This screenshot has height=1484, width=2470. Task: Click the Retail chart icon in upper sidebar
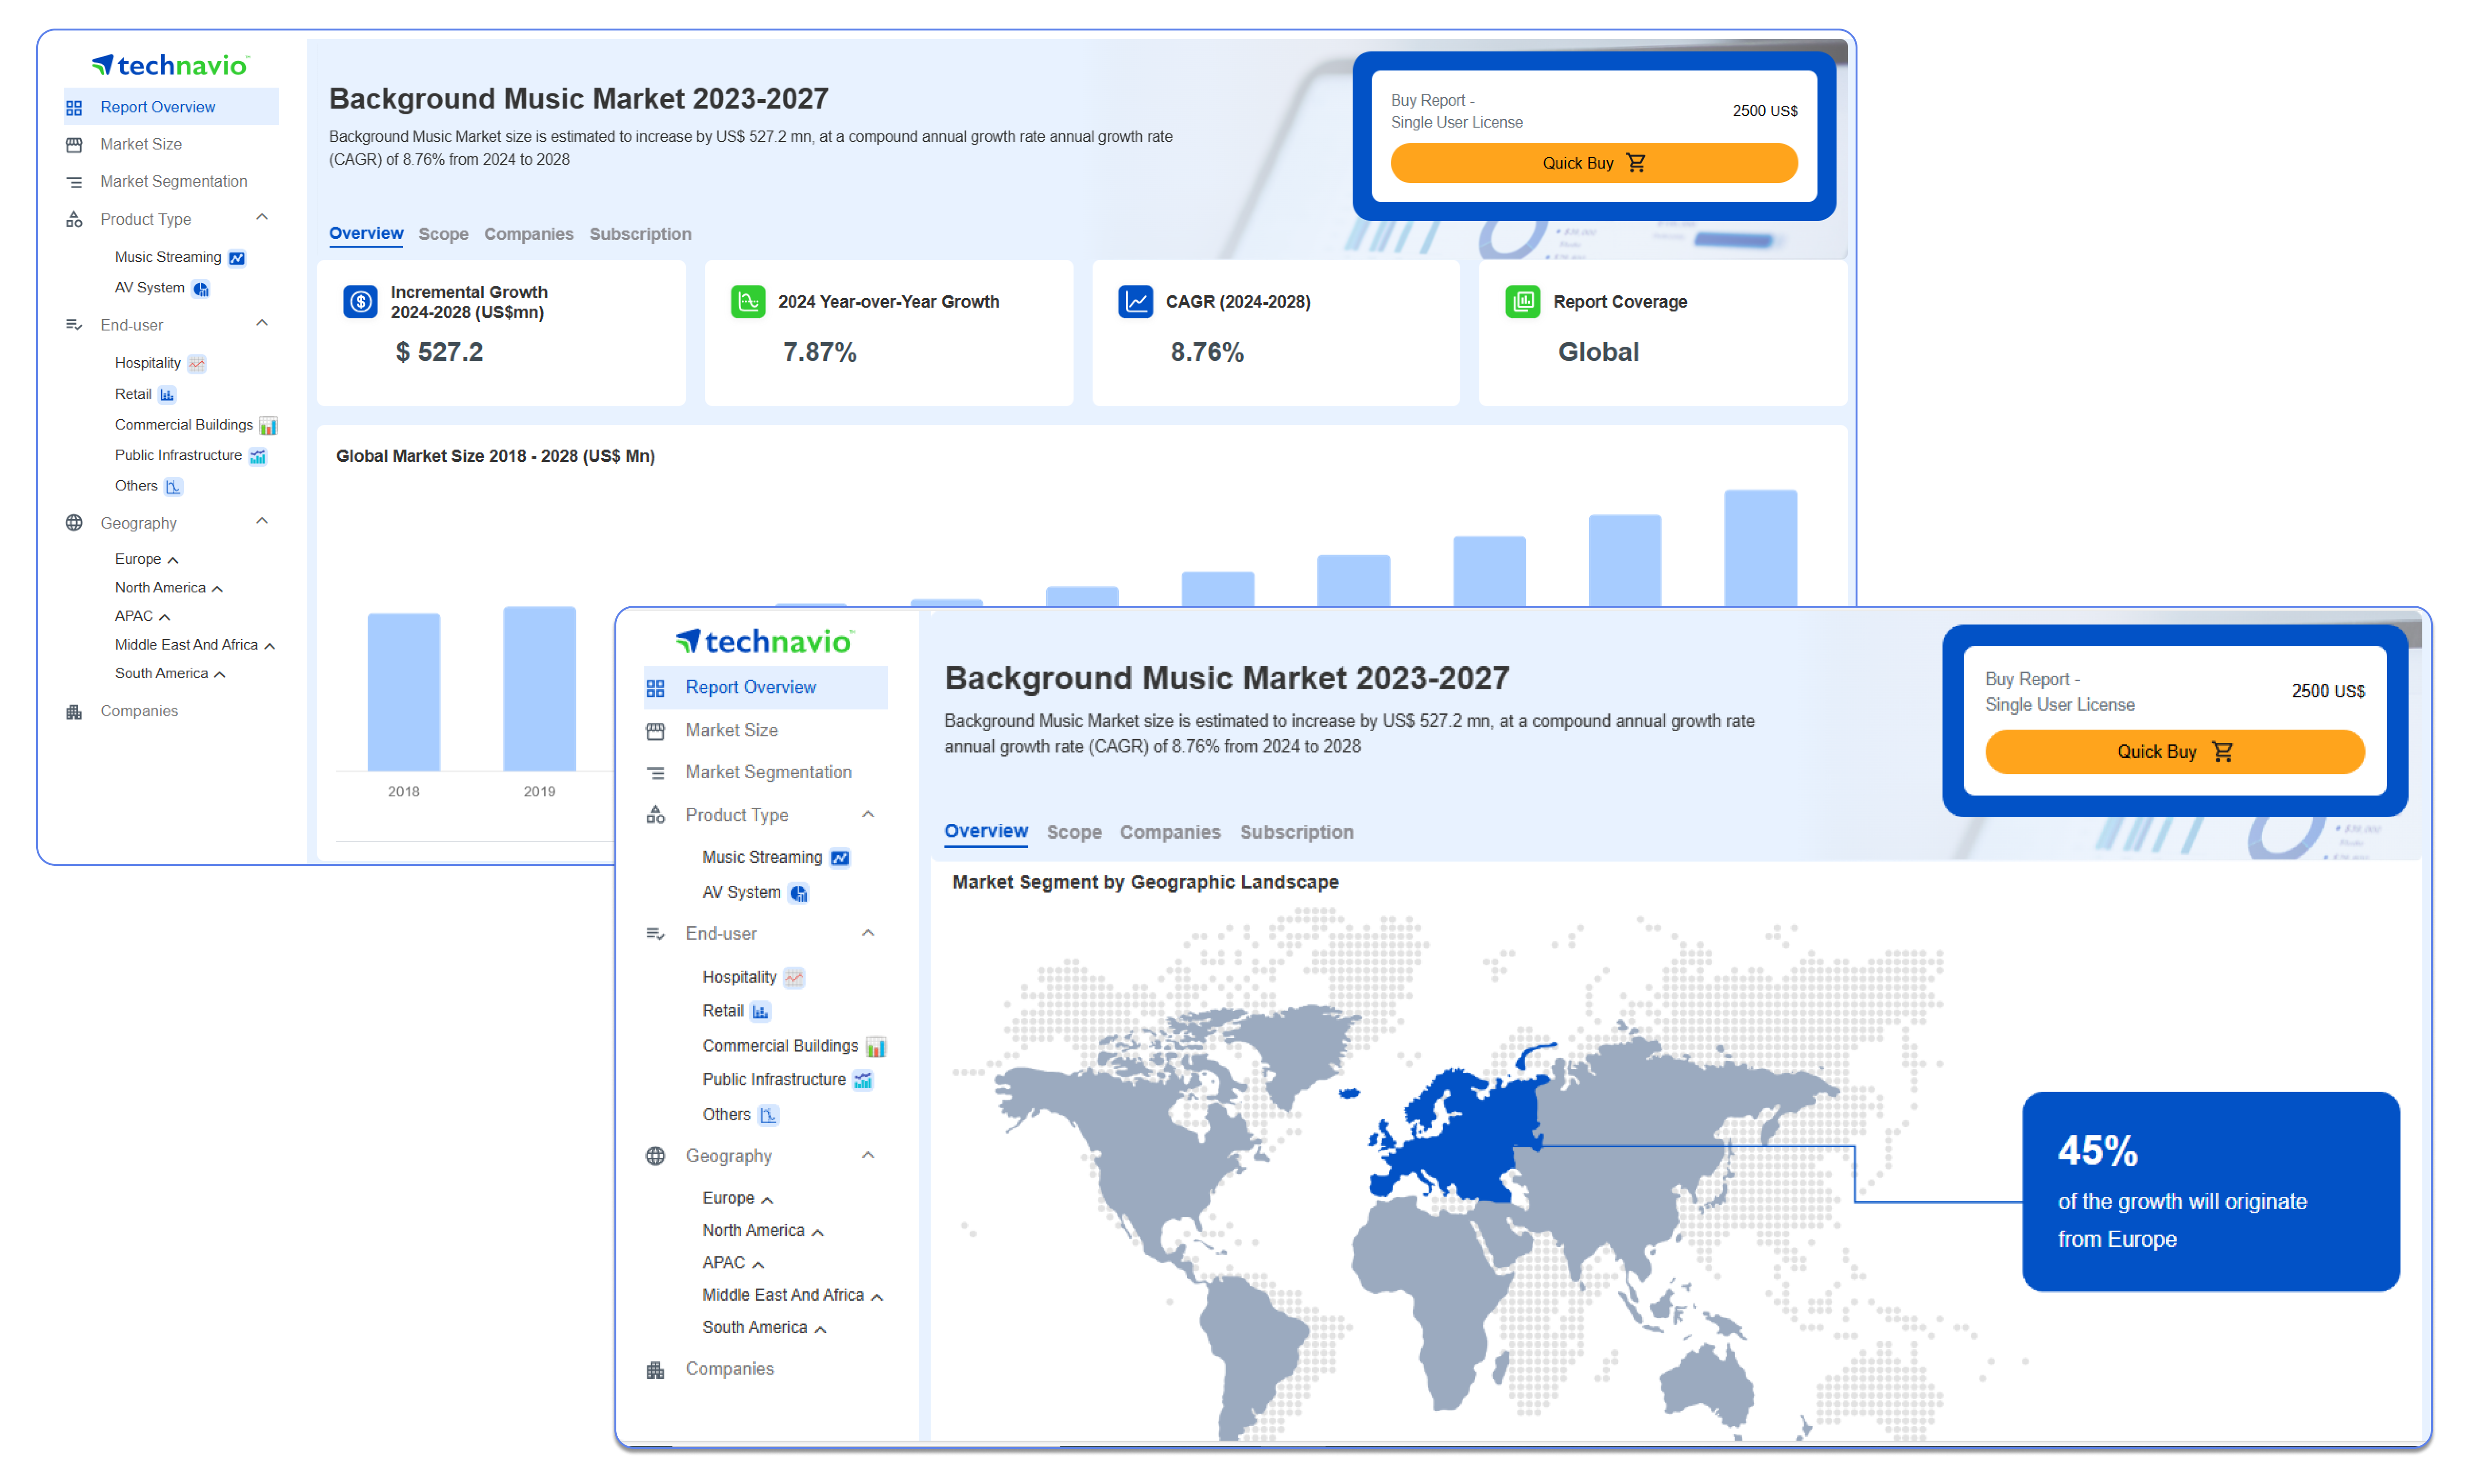pyautogui.click(x=167, y=395)
